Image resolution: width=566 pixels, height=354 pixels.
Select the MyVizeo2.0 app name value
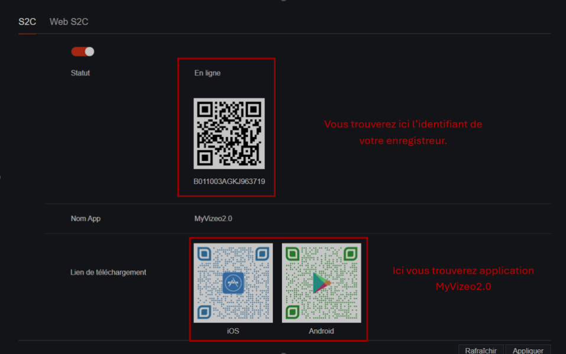pos(213,218)
